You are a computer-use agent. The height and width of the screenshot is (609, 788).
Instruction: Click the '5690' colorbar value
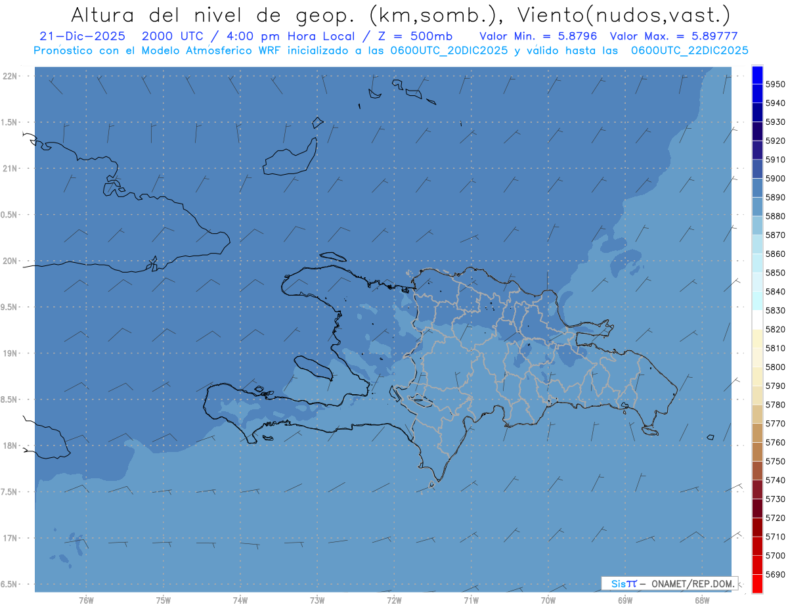tap(776, 574)
